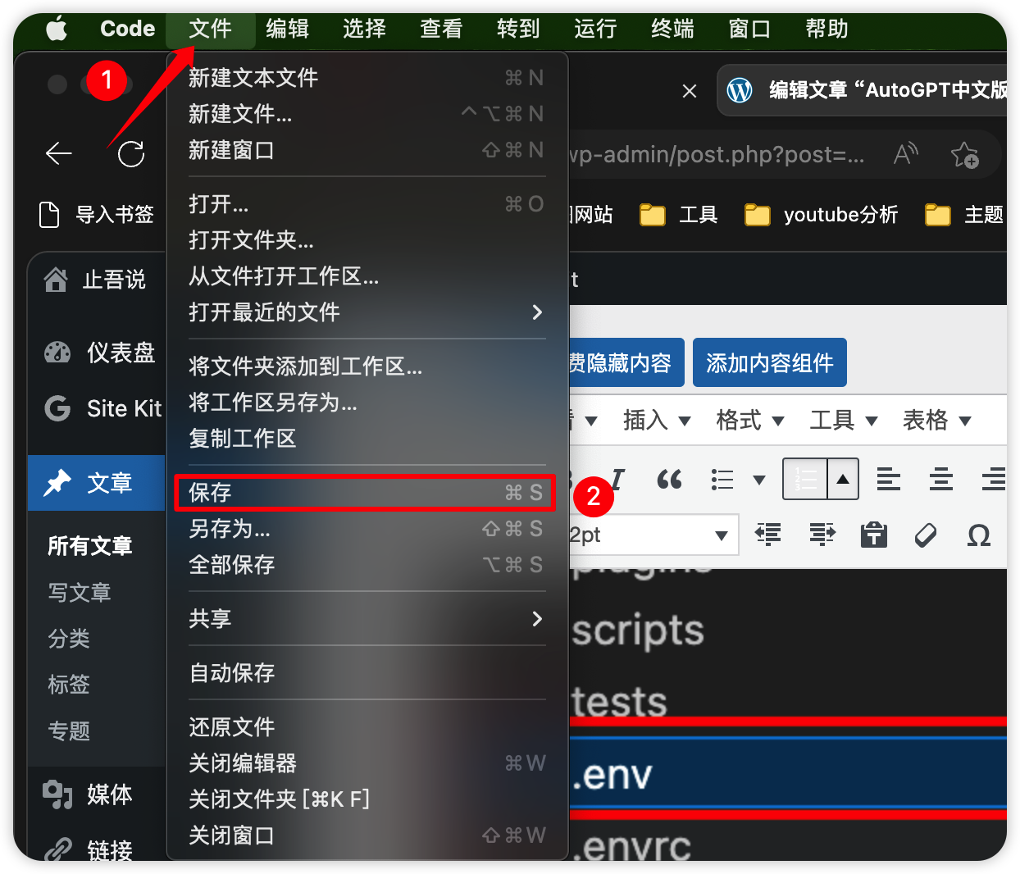Insert blockquote in editor toolbar

[669, 479]
